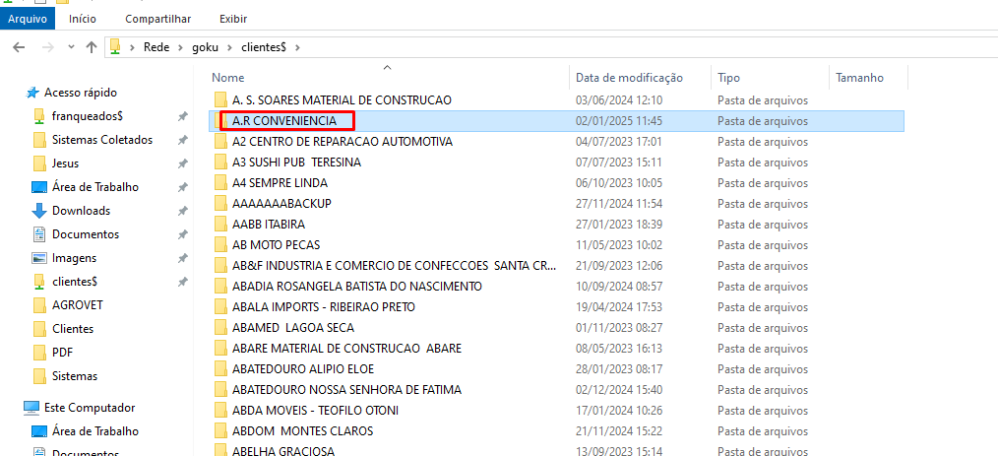The height and width of the screenshot is (456, 998).
Task: Click the folder icon of AAAAAAABACKUP
Action: tap(220, 204)
